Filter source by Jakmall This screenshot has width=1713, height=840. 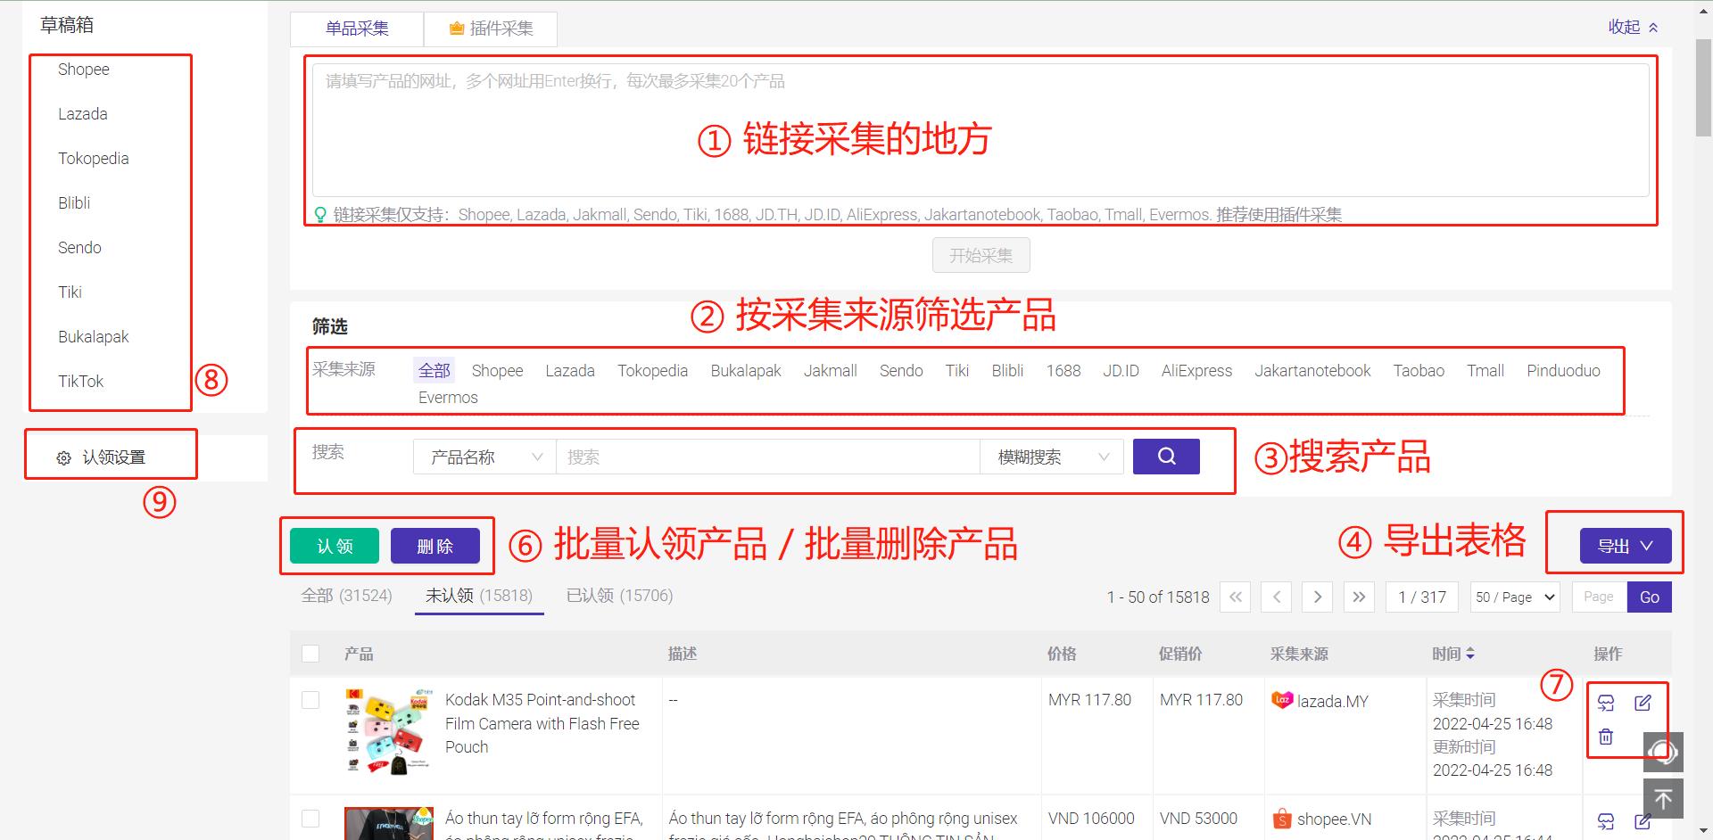click(830, 370)
